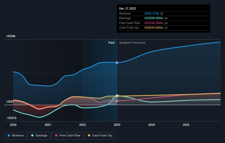
Task: Click the 2024 x-axis label
Action: coord(152,125)
